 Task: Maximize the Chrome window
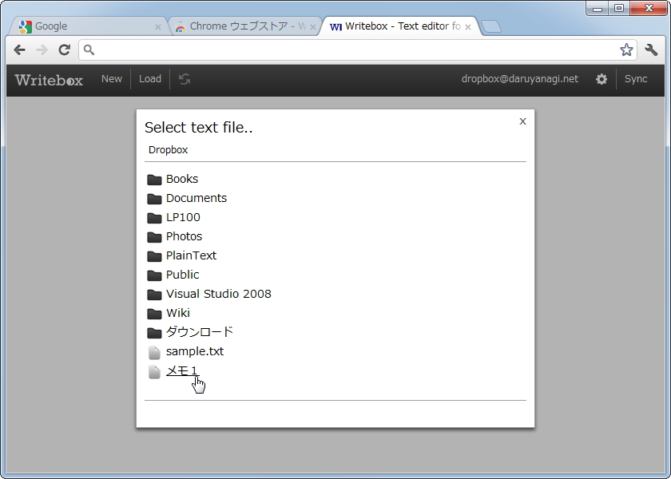pos(619,8)
